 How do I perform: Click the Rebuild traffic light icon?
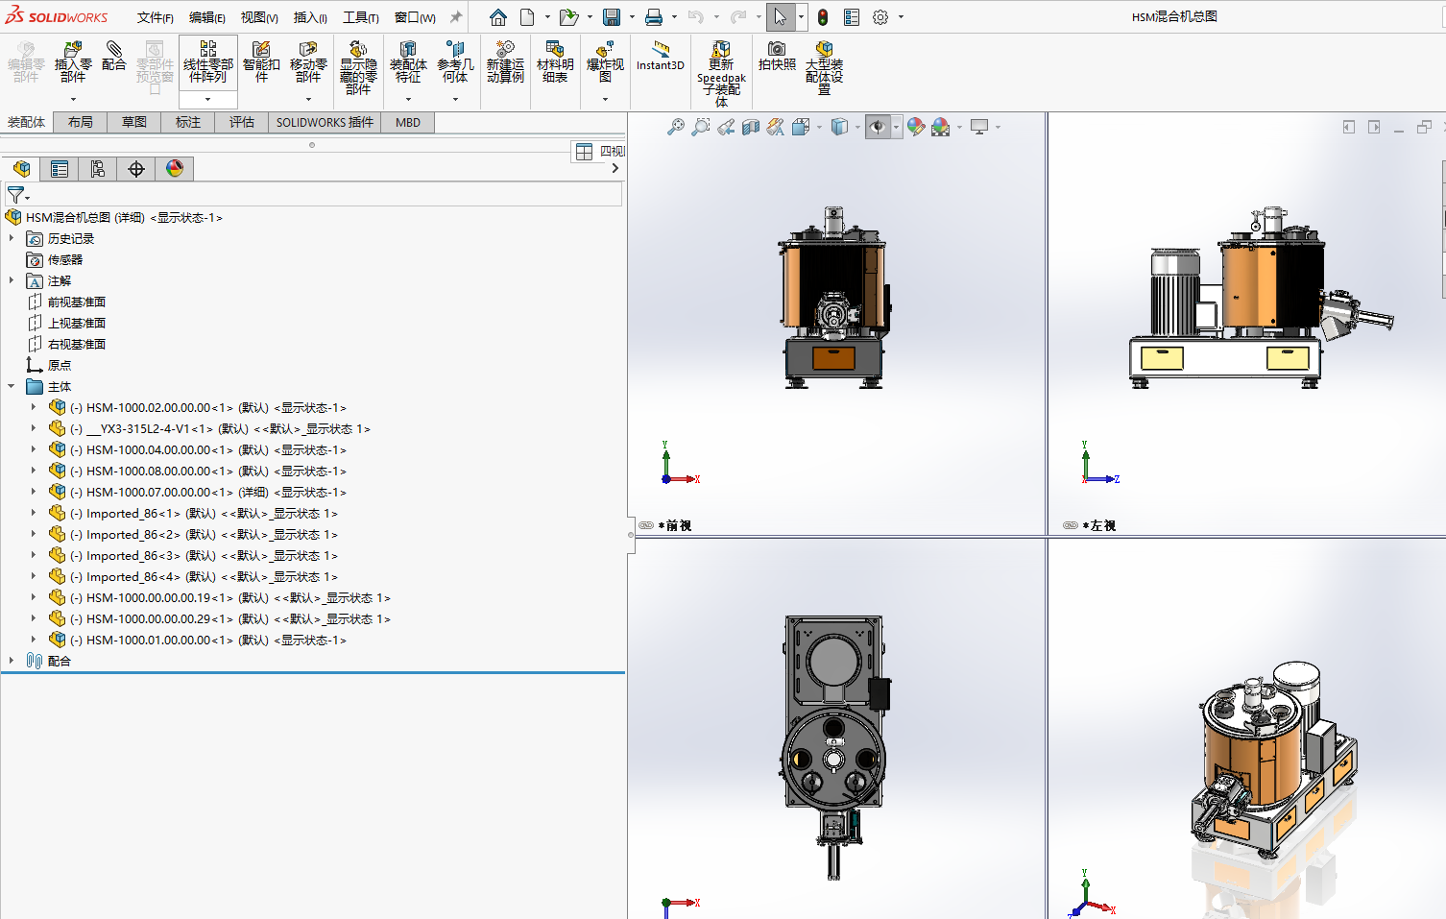click(823, 17)
